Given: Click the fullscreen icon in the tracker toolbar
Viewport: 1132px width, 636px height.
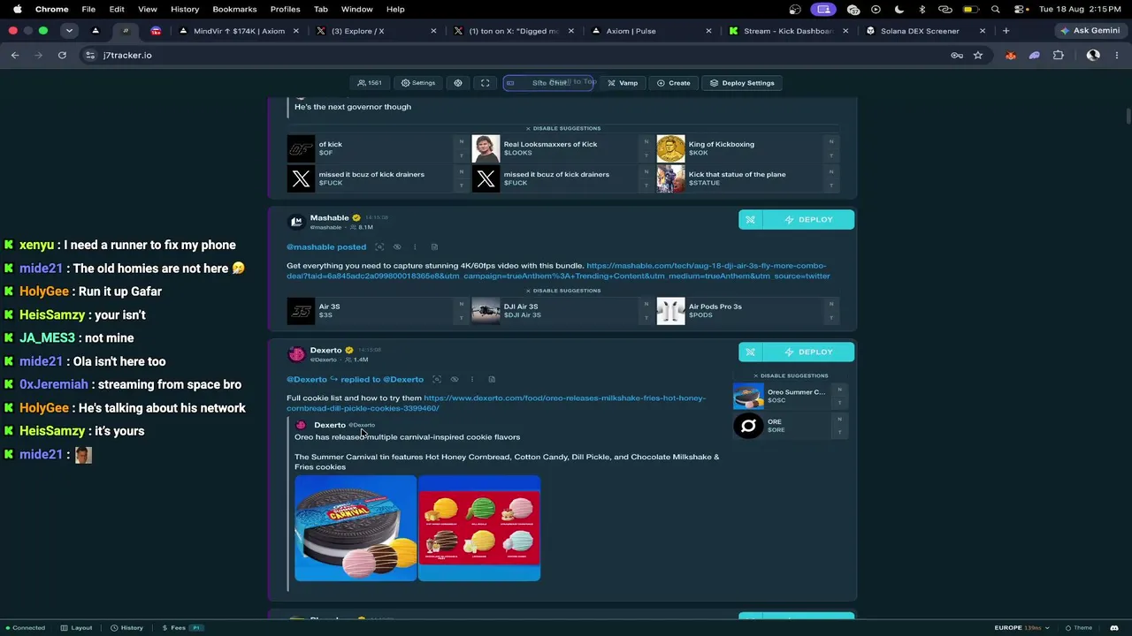Looking at the screenshot, I should point(485,83).
